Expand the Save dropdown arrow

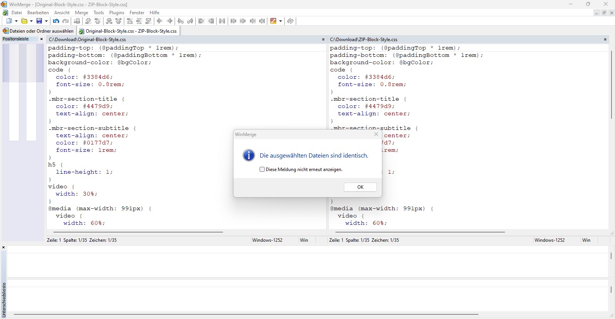[46, 21]
